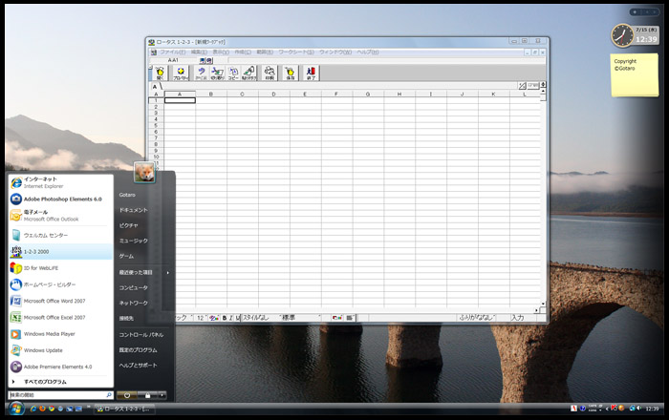Click the Undo toolbar icon
Image resolution: width=669 pixels, height=420 pixels.
point(201,73)
